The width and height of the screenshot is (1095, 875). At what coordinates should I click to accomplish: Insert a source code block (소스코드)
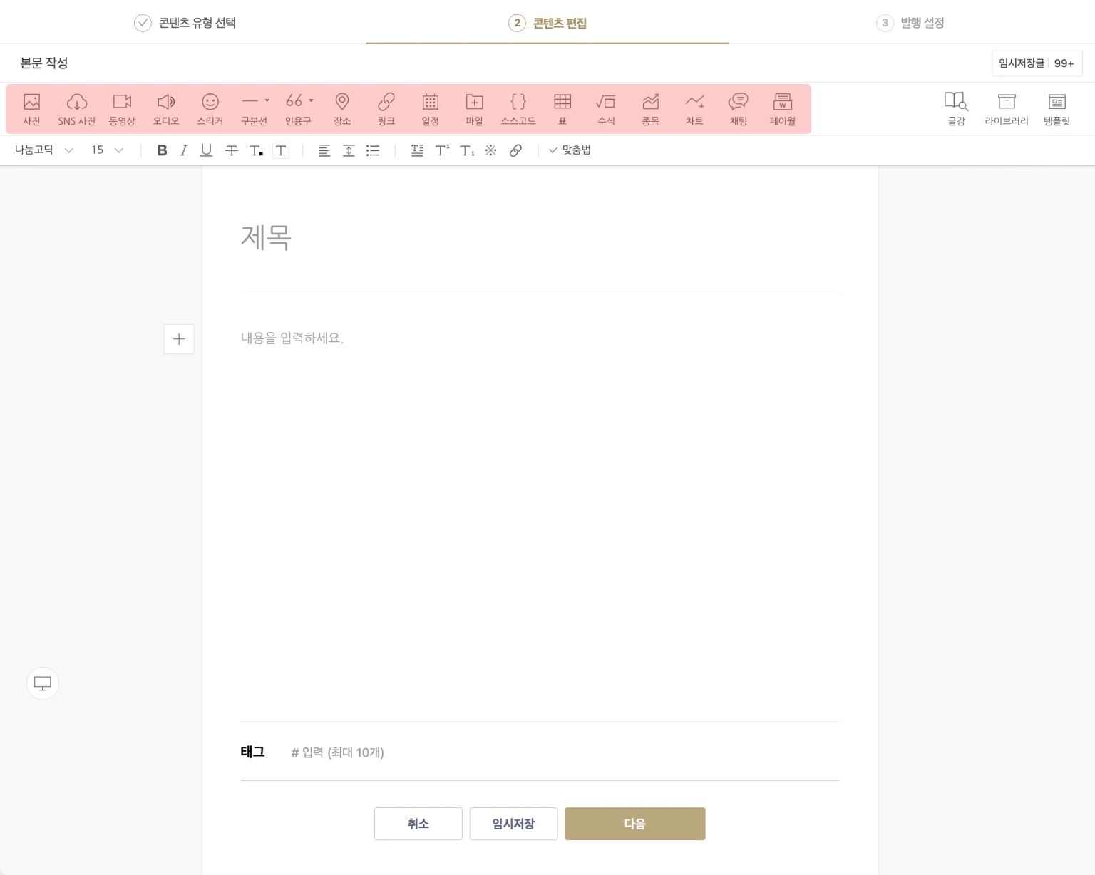point(518,109)
